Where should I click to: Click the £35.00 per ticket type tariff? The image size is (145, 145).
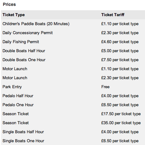(121, 123)
